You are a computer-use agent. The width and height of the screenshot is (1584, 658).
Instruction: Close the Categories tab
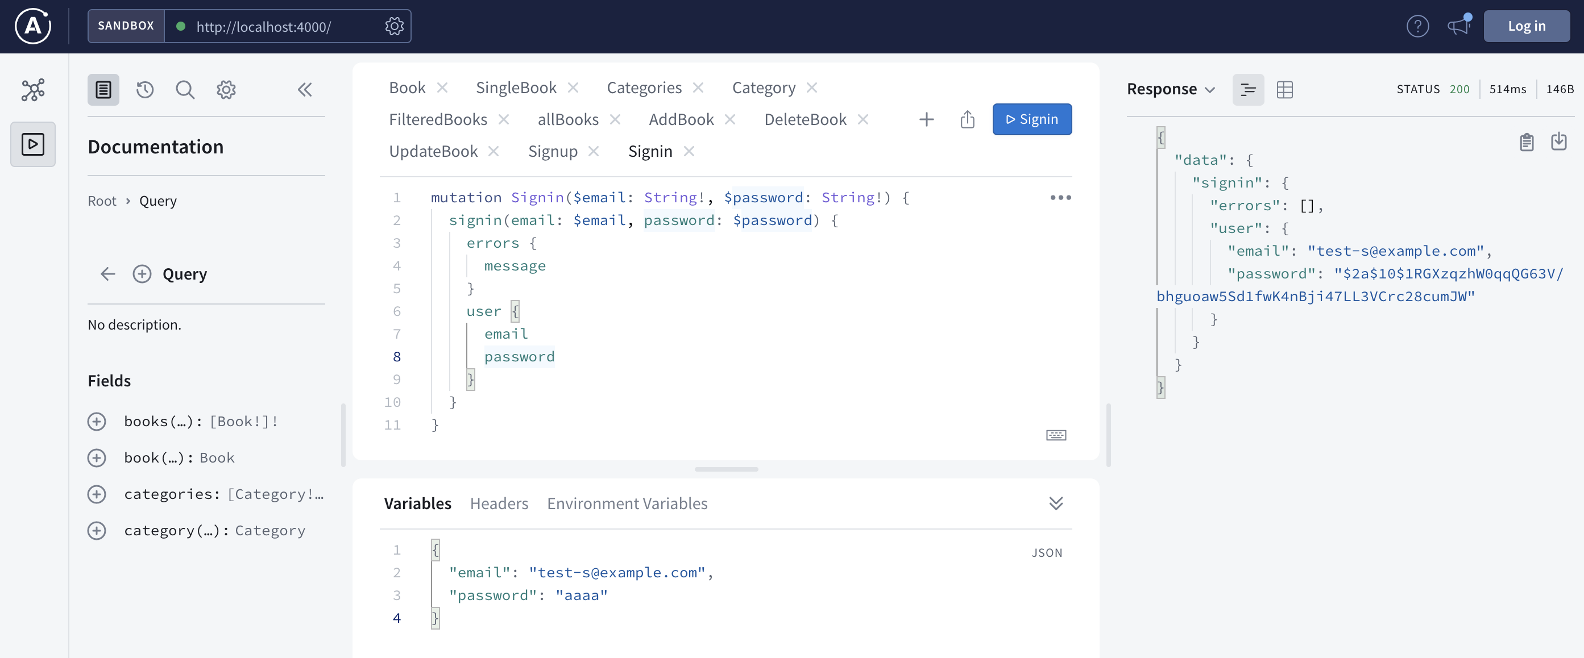point(698,88)
